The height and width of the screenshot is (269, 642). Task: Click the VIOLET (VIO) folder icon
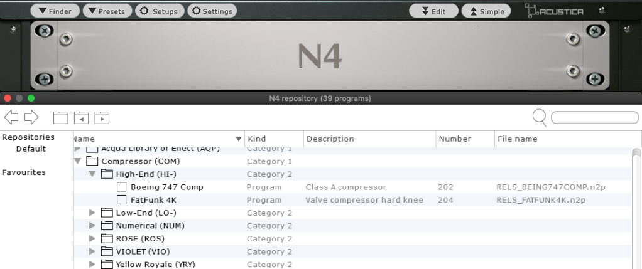(107, 252)
